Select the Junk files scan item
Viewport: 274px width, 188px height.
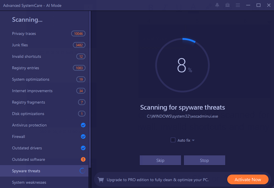(44, 45)
